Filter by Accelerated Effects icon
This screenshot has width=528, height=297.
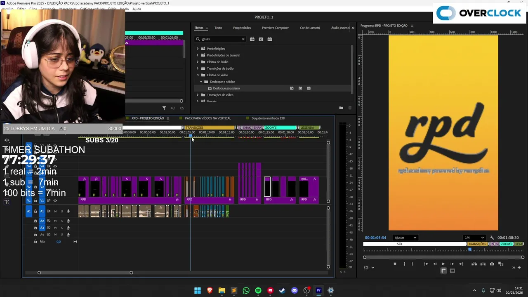(x=252, y=39)
